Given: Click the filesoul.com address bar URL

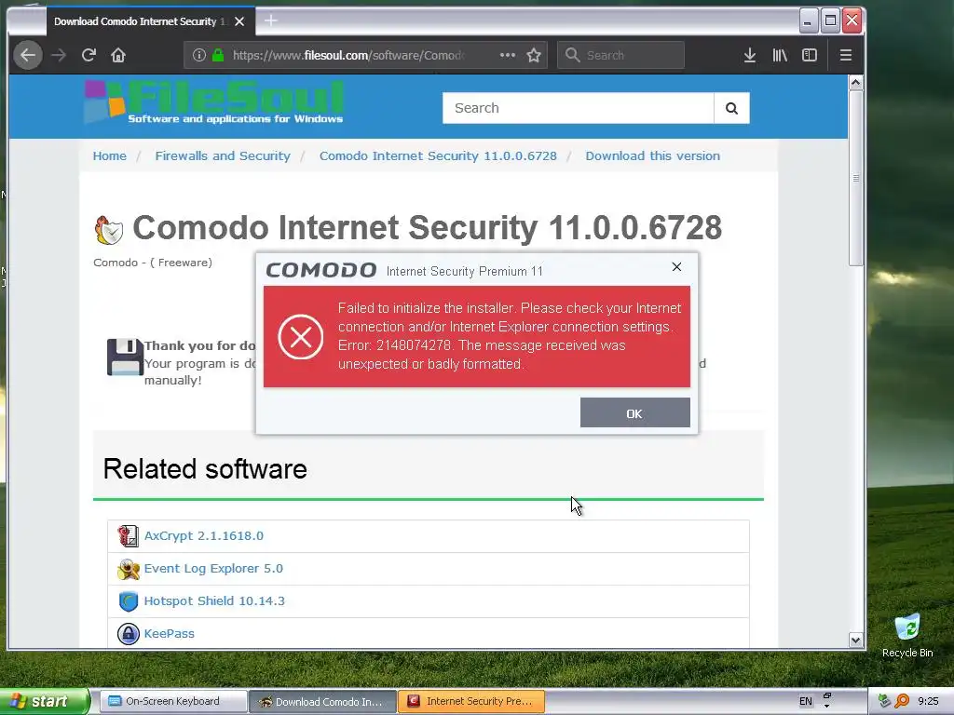Looking at the screenshot, I should pyautogui.click(x=348, y=55).
